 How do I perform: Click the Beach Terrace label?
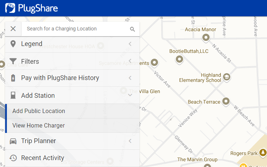tap(204, 102)
